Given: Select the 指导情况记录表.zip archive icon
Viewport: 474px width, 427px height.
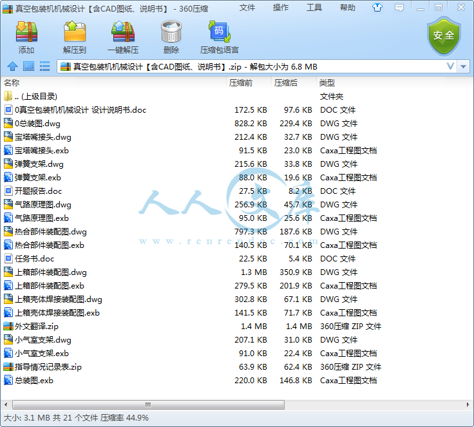Looking at the screenshot, I should click(8, 367).
